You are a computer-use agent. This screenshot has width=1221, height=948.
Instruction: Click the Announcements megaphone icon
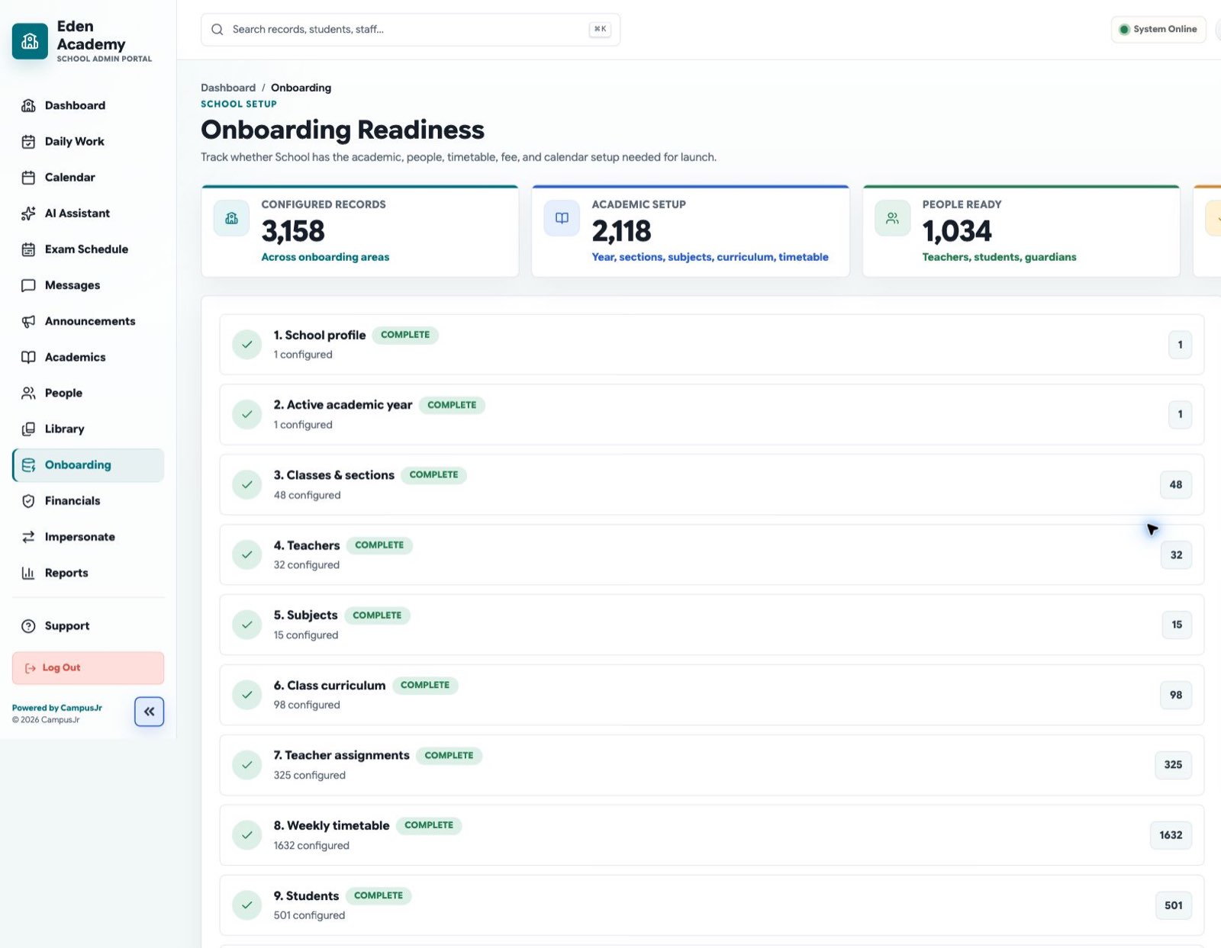point(28,321)
